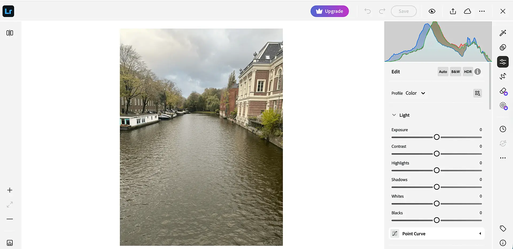The height and width of the screenshot is (249, 513).
Task: Open the before/after compare view
Action: click(10, 33)
